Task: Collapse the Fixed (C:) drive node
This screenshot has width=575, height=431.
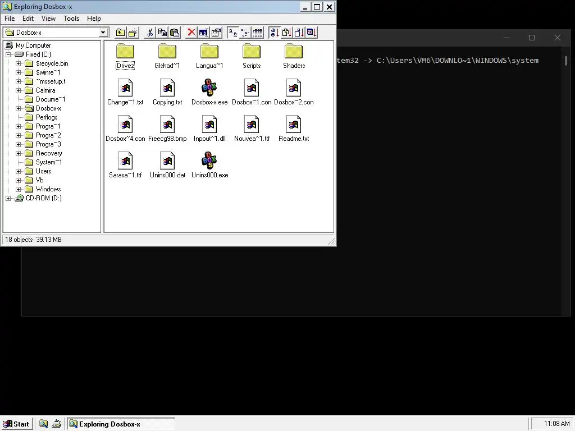Action: click(8, 54)
